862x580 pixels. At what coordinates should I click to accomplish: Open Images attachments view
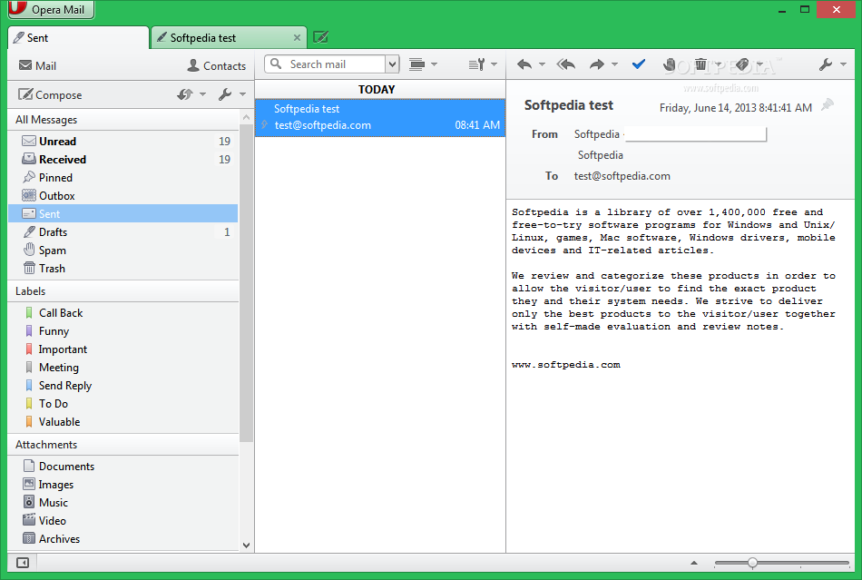pyautogui.click(x=123, y=485)
